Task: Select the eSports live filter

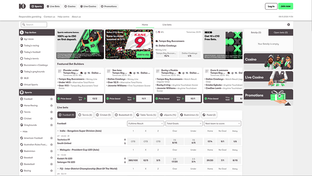Action: [x=168, y=115]
